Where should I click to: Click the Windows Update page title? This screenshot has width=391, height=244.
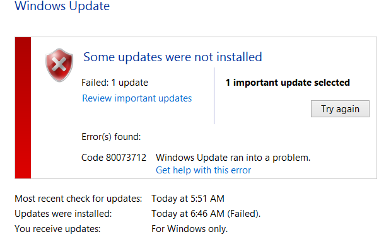[x=62, y=6]
